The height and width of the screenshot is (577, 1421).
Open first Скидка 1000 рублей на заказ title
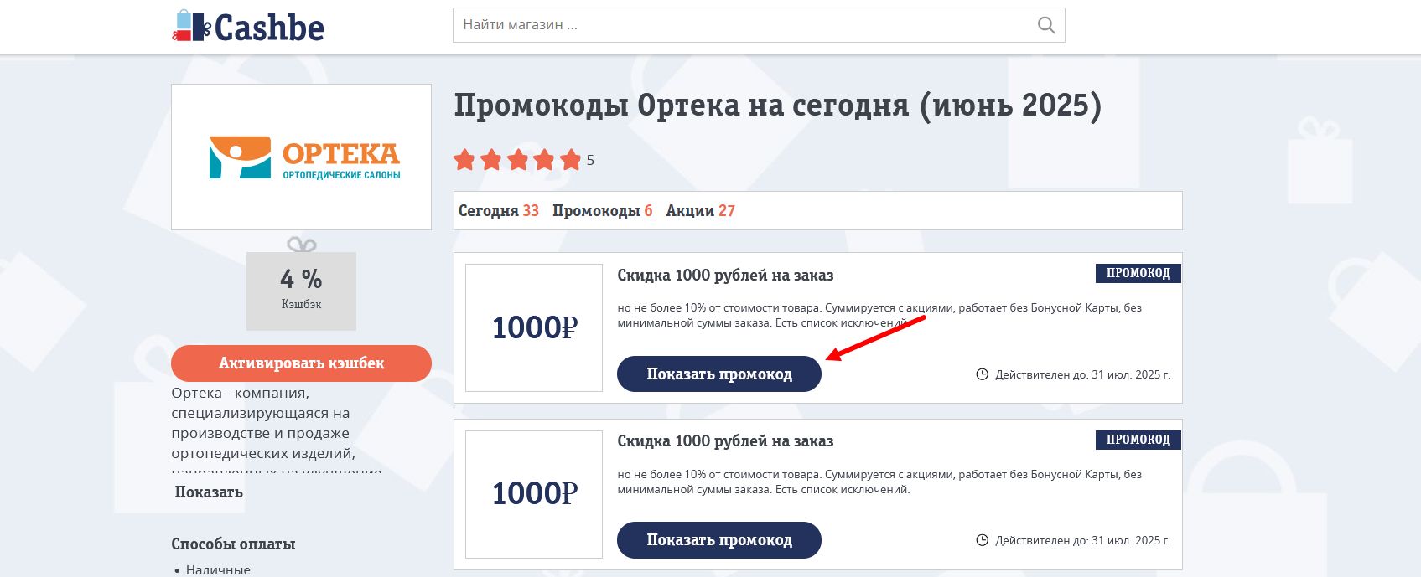[x=725, y=276]
